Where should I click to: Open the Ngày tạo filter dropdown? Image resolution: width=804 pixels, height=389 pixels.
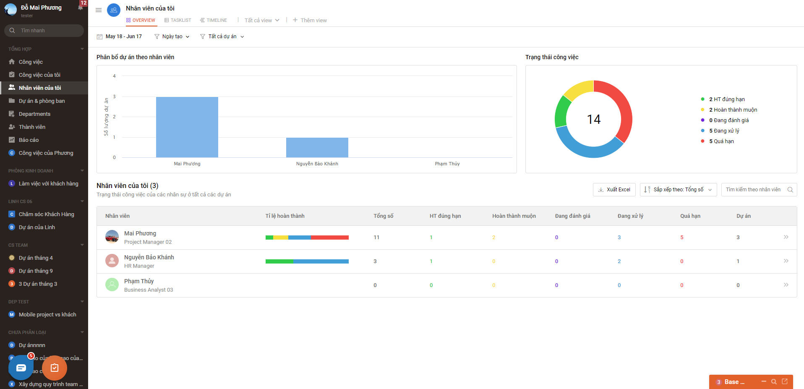172,37
